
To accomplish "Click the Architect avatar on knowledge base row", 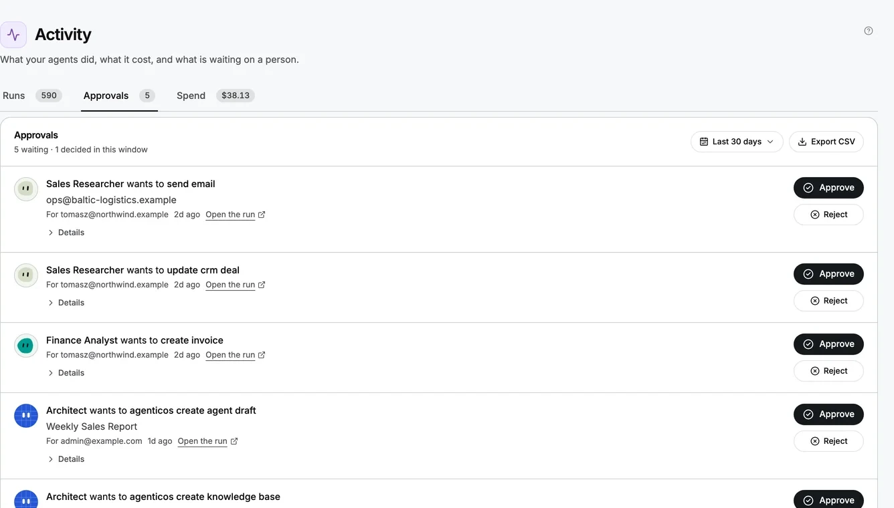I will point(26,499).
